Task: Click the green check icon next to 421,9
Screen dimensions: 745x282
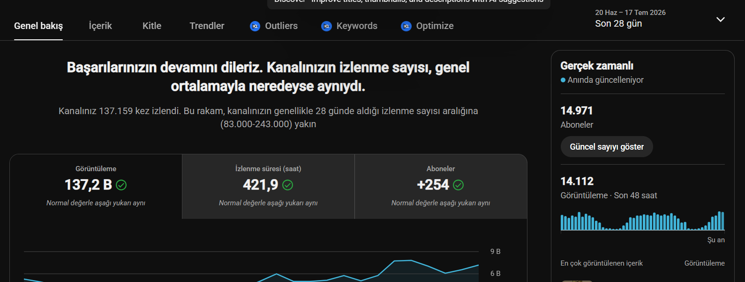Action: coord(288,185)
